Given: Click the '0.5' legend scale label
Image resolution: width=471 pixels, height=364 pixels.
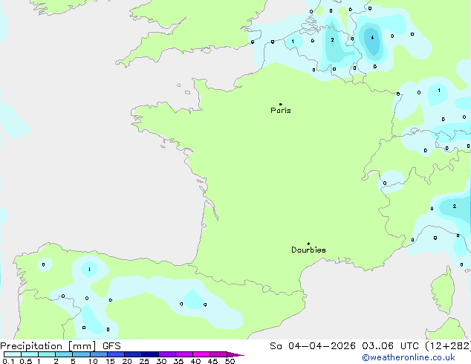Looking at the screenshot, I should (25, 361).
